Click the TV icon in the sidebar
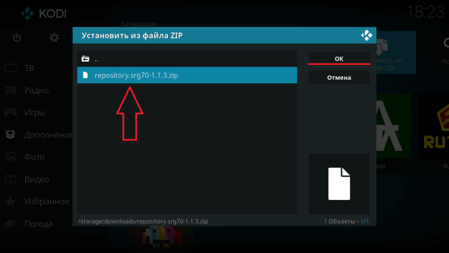The width and height of the screenshot is (449, 253). click(11, 68)
